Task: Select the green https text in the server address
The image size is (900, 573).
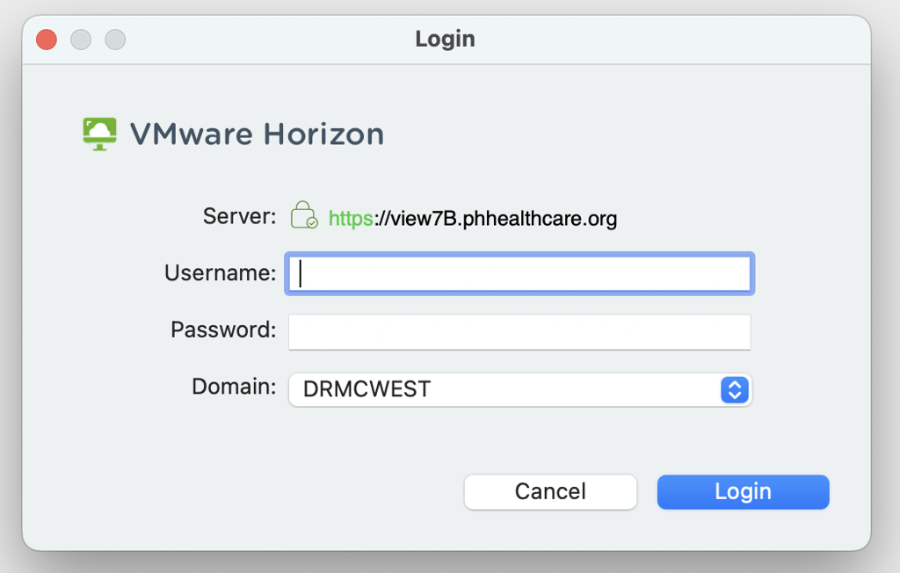Action: point(349,217)
